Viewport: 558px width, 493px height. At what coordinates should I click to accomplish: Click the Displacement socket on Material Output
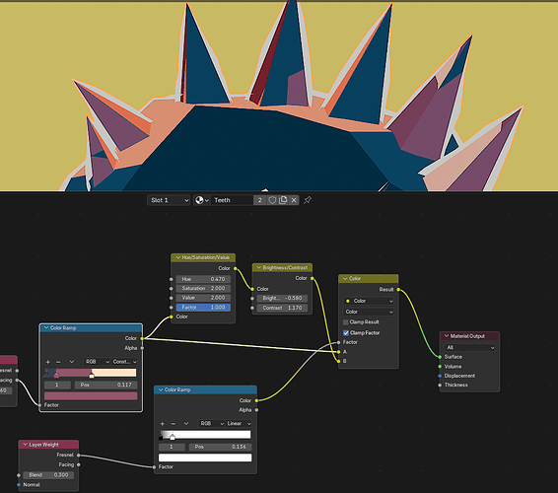tap(440, 376)
